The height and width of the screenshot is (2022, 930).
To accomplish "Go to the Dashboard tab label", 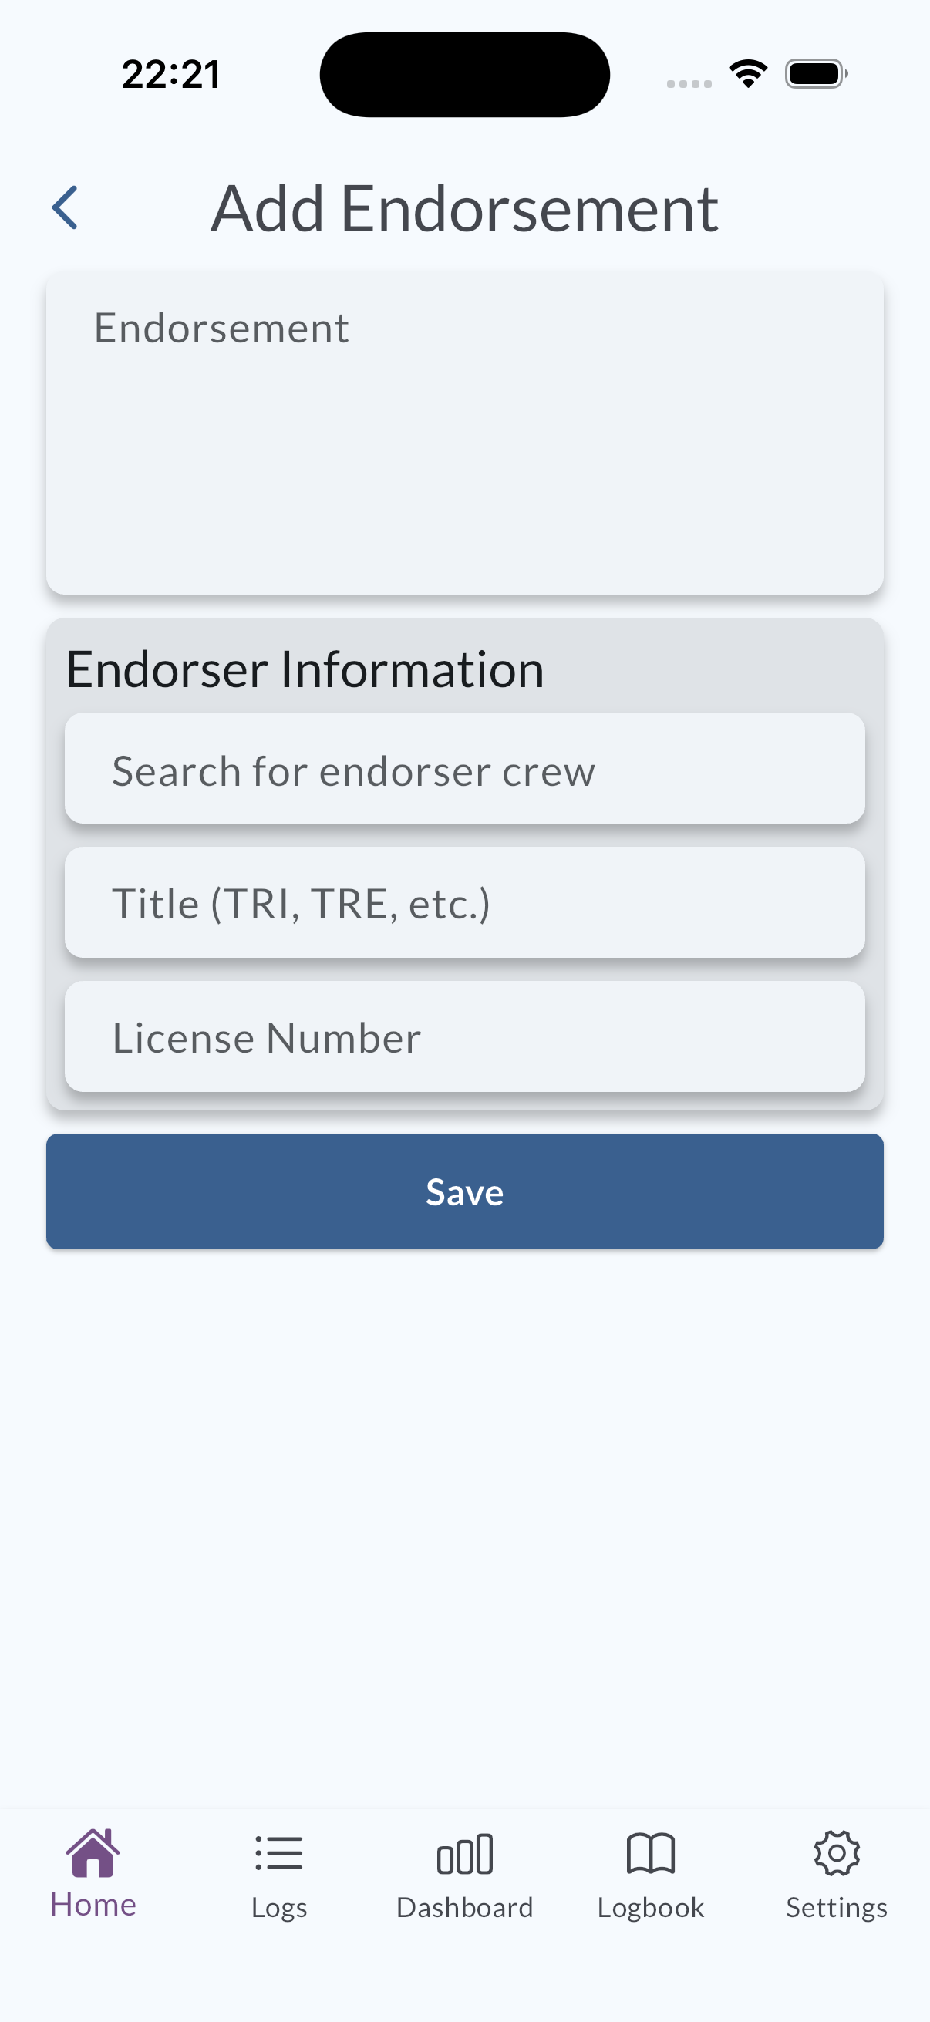I will point(464,1907).
